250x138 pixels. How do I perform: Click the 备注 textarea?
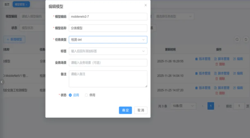[108, 79]
